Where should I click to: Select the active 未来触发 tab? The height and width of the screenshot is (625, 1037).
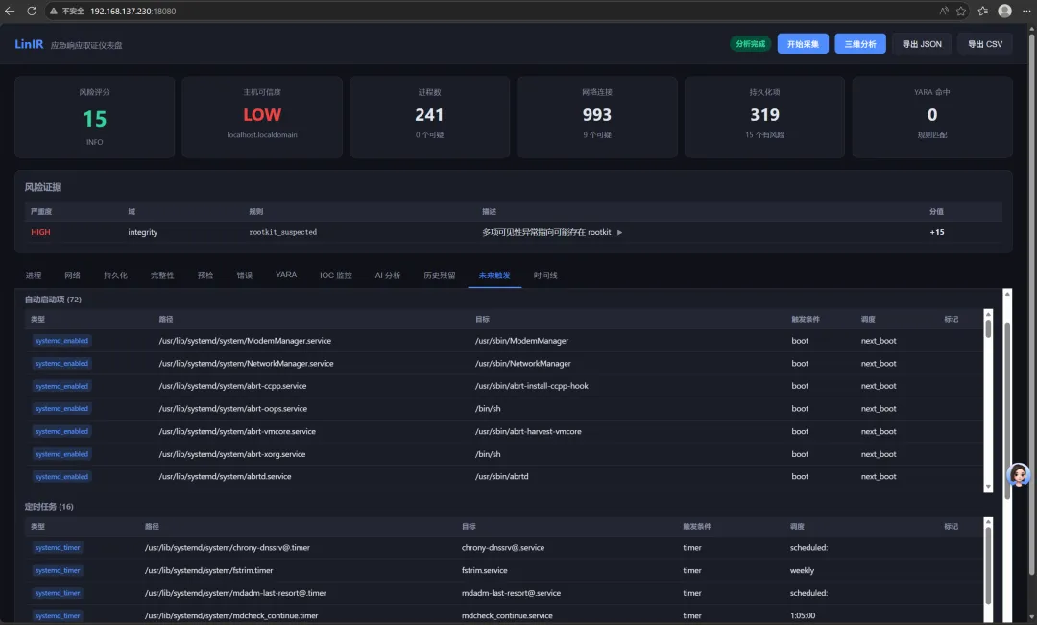(494, 276)
